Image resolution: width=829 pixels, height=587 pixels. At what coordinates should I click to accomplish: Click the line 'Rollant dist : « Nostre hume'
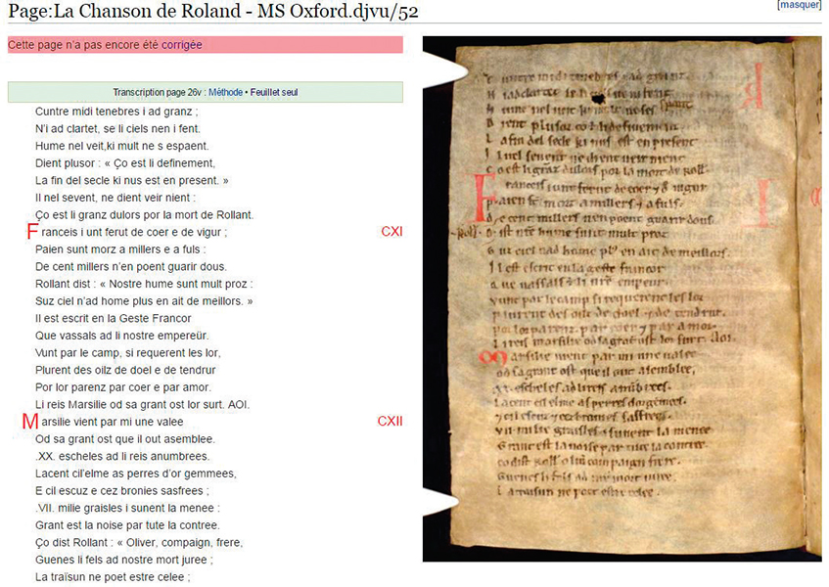tap(144, 284)
